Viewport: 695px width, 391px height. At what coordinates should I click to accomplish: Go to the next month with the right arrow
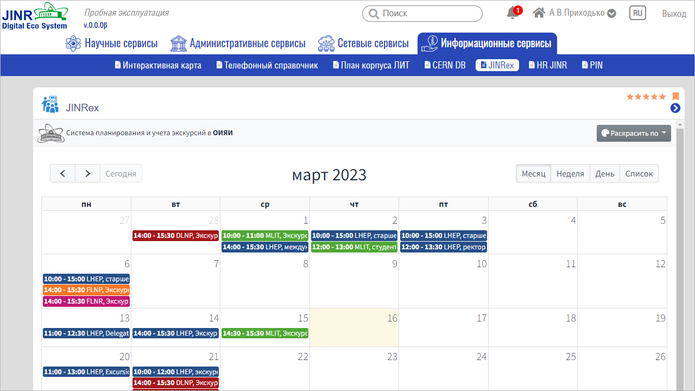pos(87,174)
